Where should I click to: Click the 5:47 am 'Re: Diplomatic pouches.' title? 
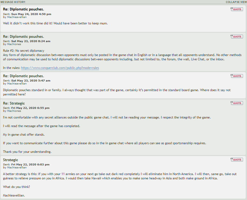(24, 76)
